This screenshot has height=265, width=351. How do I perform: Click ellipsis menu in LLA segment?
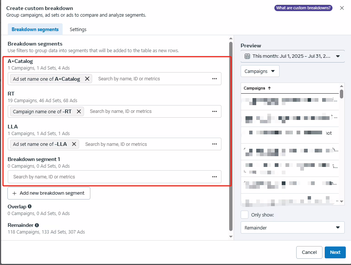[x=214, y=144]
